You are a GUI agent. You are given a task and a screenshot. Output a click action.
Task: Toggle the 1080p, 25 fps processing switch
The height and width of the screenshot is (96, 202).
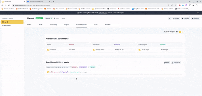point(94,50)
